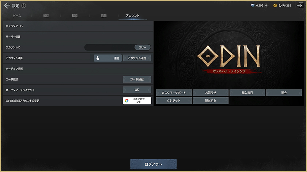Open the 戦闘 settings tab

(46, 16)
